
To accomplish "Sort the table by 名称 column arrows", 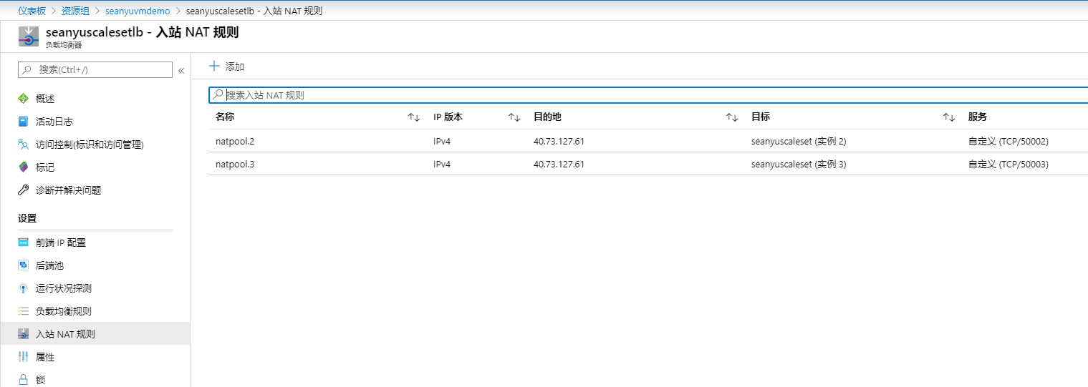I will (413, 117).
